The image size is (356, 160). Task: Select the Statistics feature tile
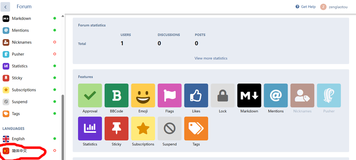coord(90,128)
